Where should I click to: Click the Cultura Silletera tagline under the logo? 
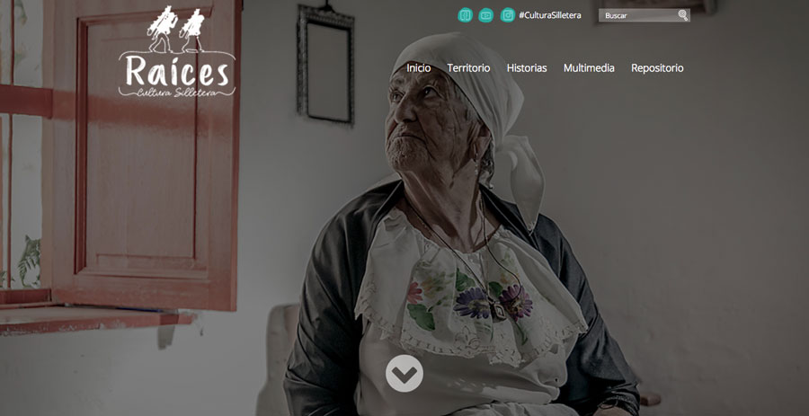176,93
